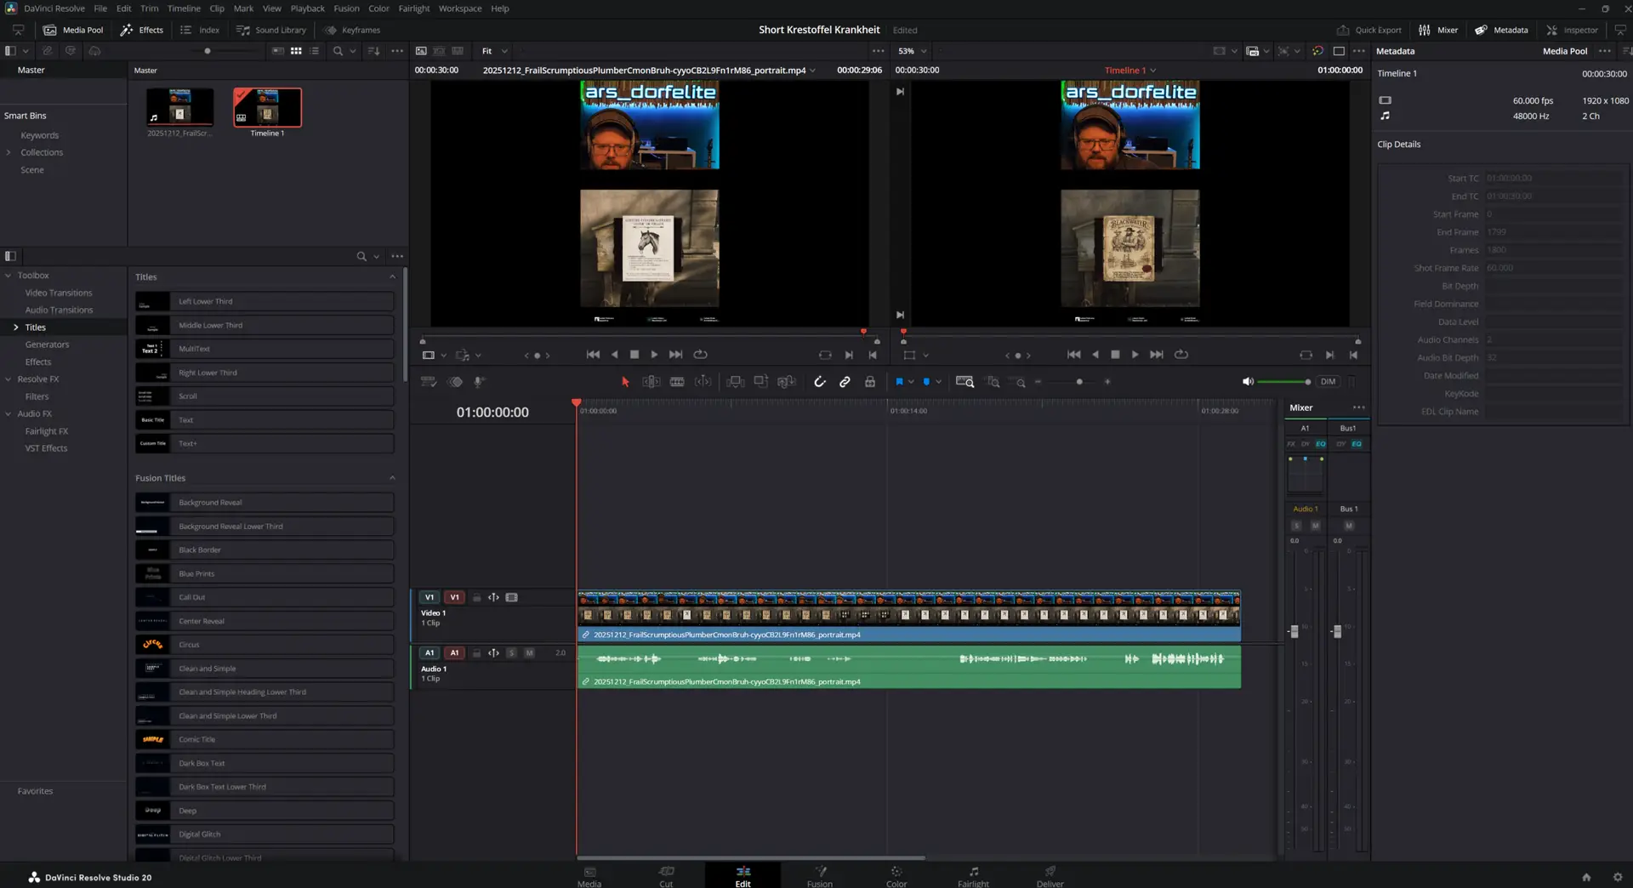This screenshot has width=1633, height=888.
Task: Click the Mixer panel options dots
Action: pyautogui.click(x=1358, y=407)
